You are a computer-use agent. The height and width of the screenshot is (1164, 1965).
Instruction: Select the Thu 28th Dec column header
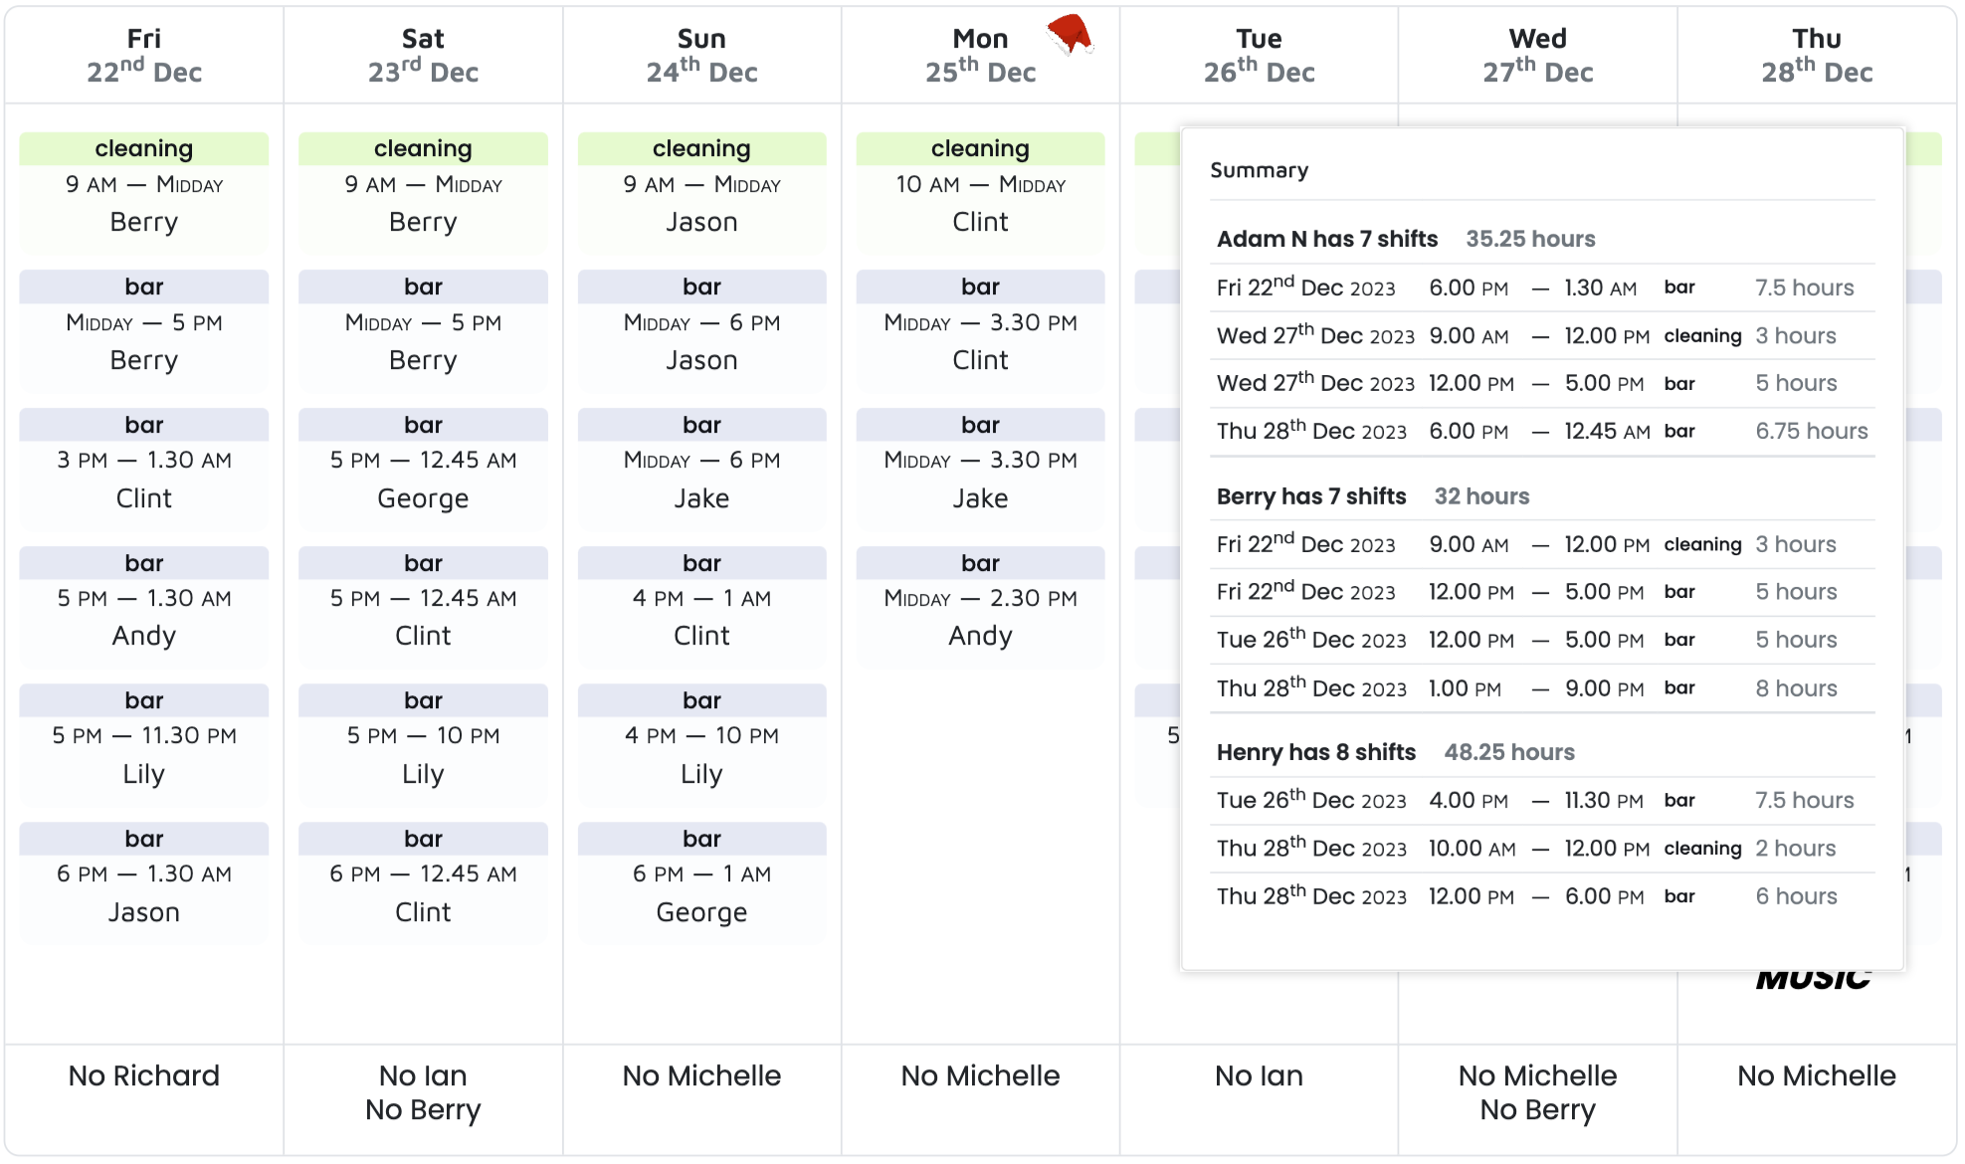click(x=1816, y=56)
